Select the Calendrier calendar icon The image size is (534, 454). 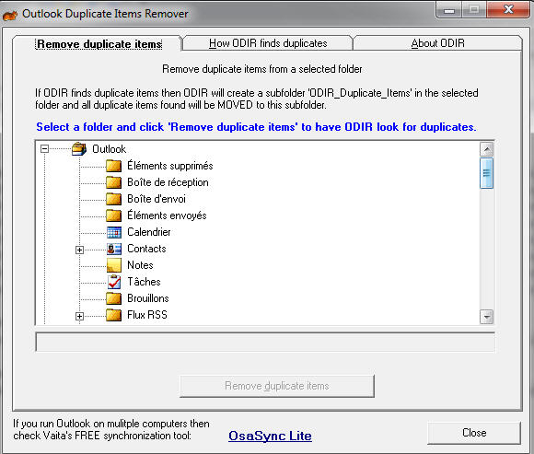pos(114,232)
